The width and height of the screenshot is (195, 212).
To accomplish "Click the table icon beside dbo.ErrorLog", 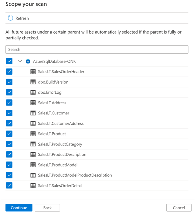I will pyautogui.click(x=33, y=92).
